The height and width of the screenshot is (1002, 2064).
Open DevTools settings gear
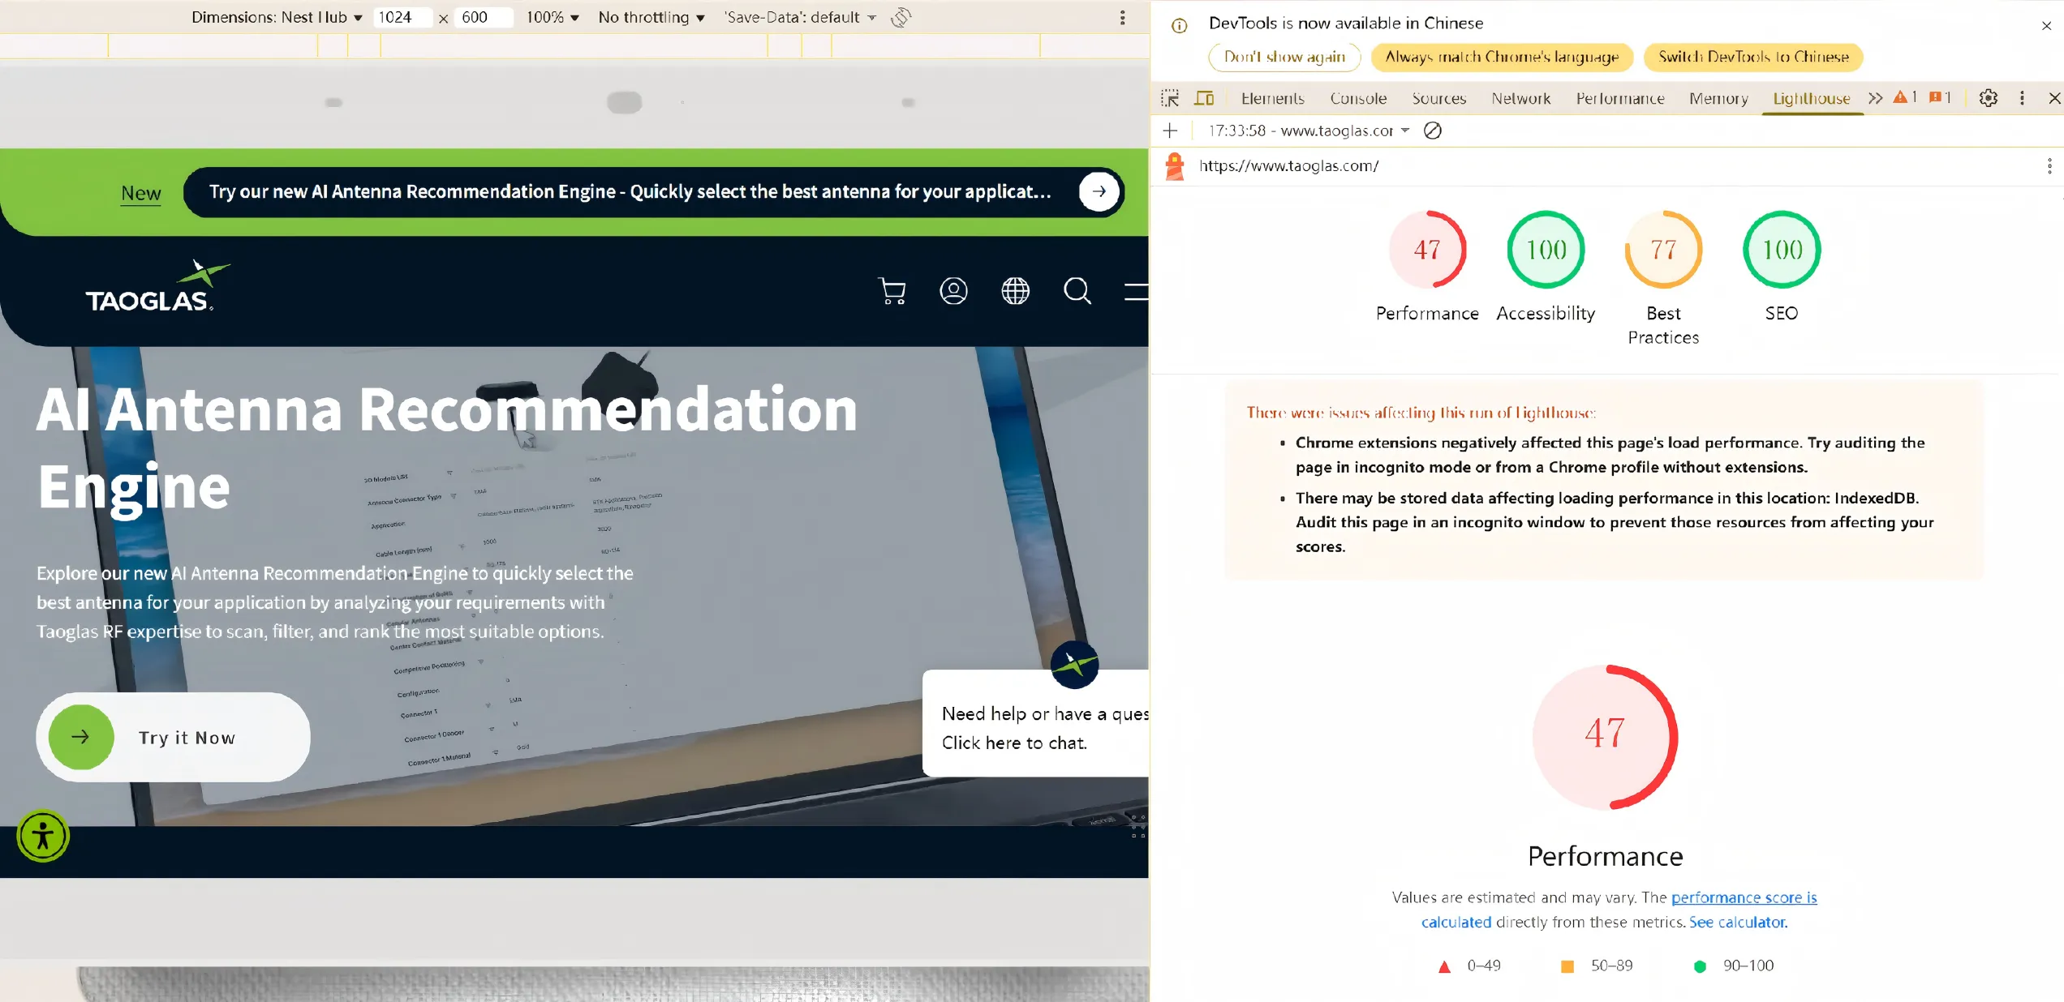[1988, 98]
